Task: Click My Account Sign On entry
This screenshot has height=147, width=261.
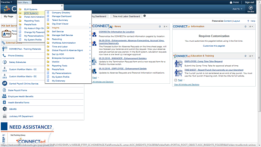Action: coord(34,28)
